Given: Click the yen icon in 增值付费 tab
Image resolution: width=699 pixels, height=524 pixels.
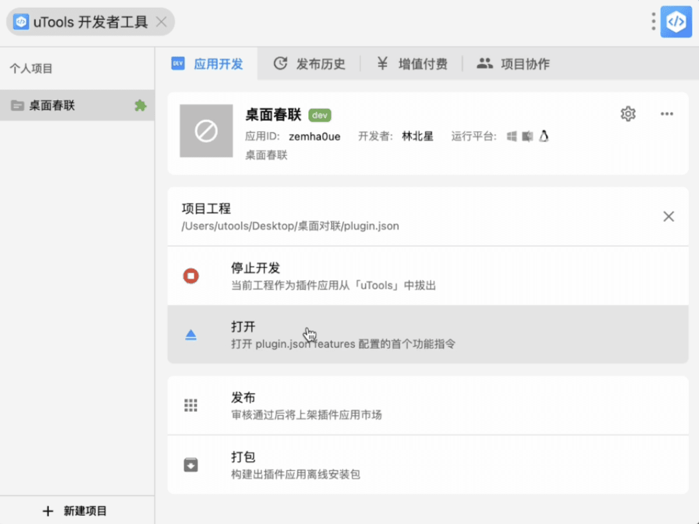Looking at the screenshot, I should 382,63.
